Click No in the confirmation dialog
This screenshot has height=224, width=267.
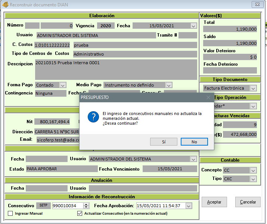coord(194,142)
